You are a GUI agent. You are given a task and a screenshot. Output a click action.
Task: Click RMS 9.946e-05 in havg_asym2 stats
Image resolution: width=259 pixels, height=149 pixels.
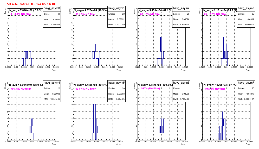tap(181, 25)
